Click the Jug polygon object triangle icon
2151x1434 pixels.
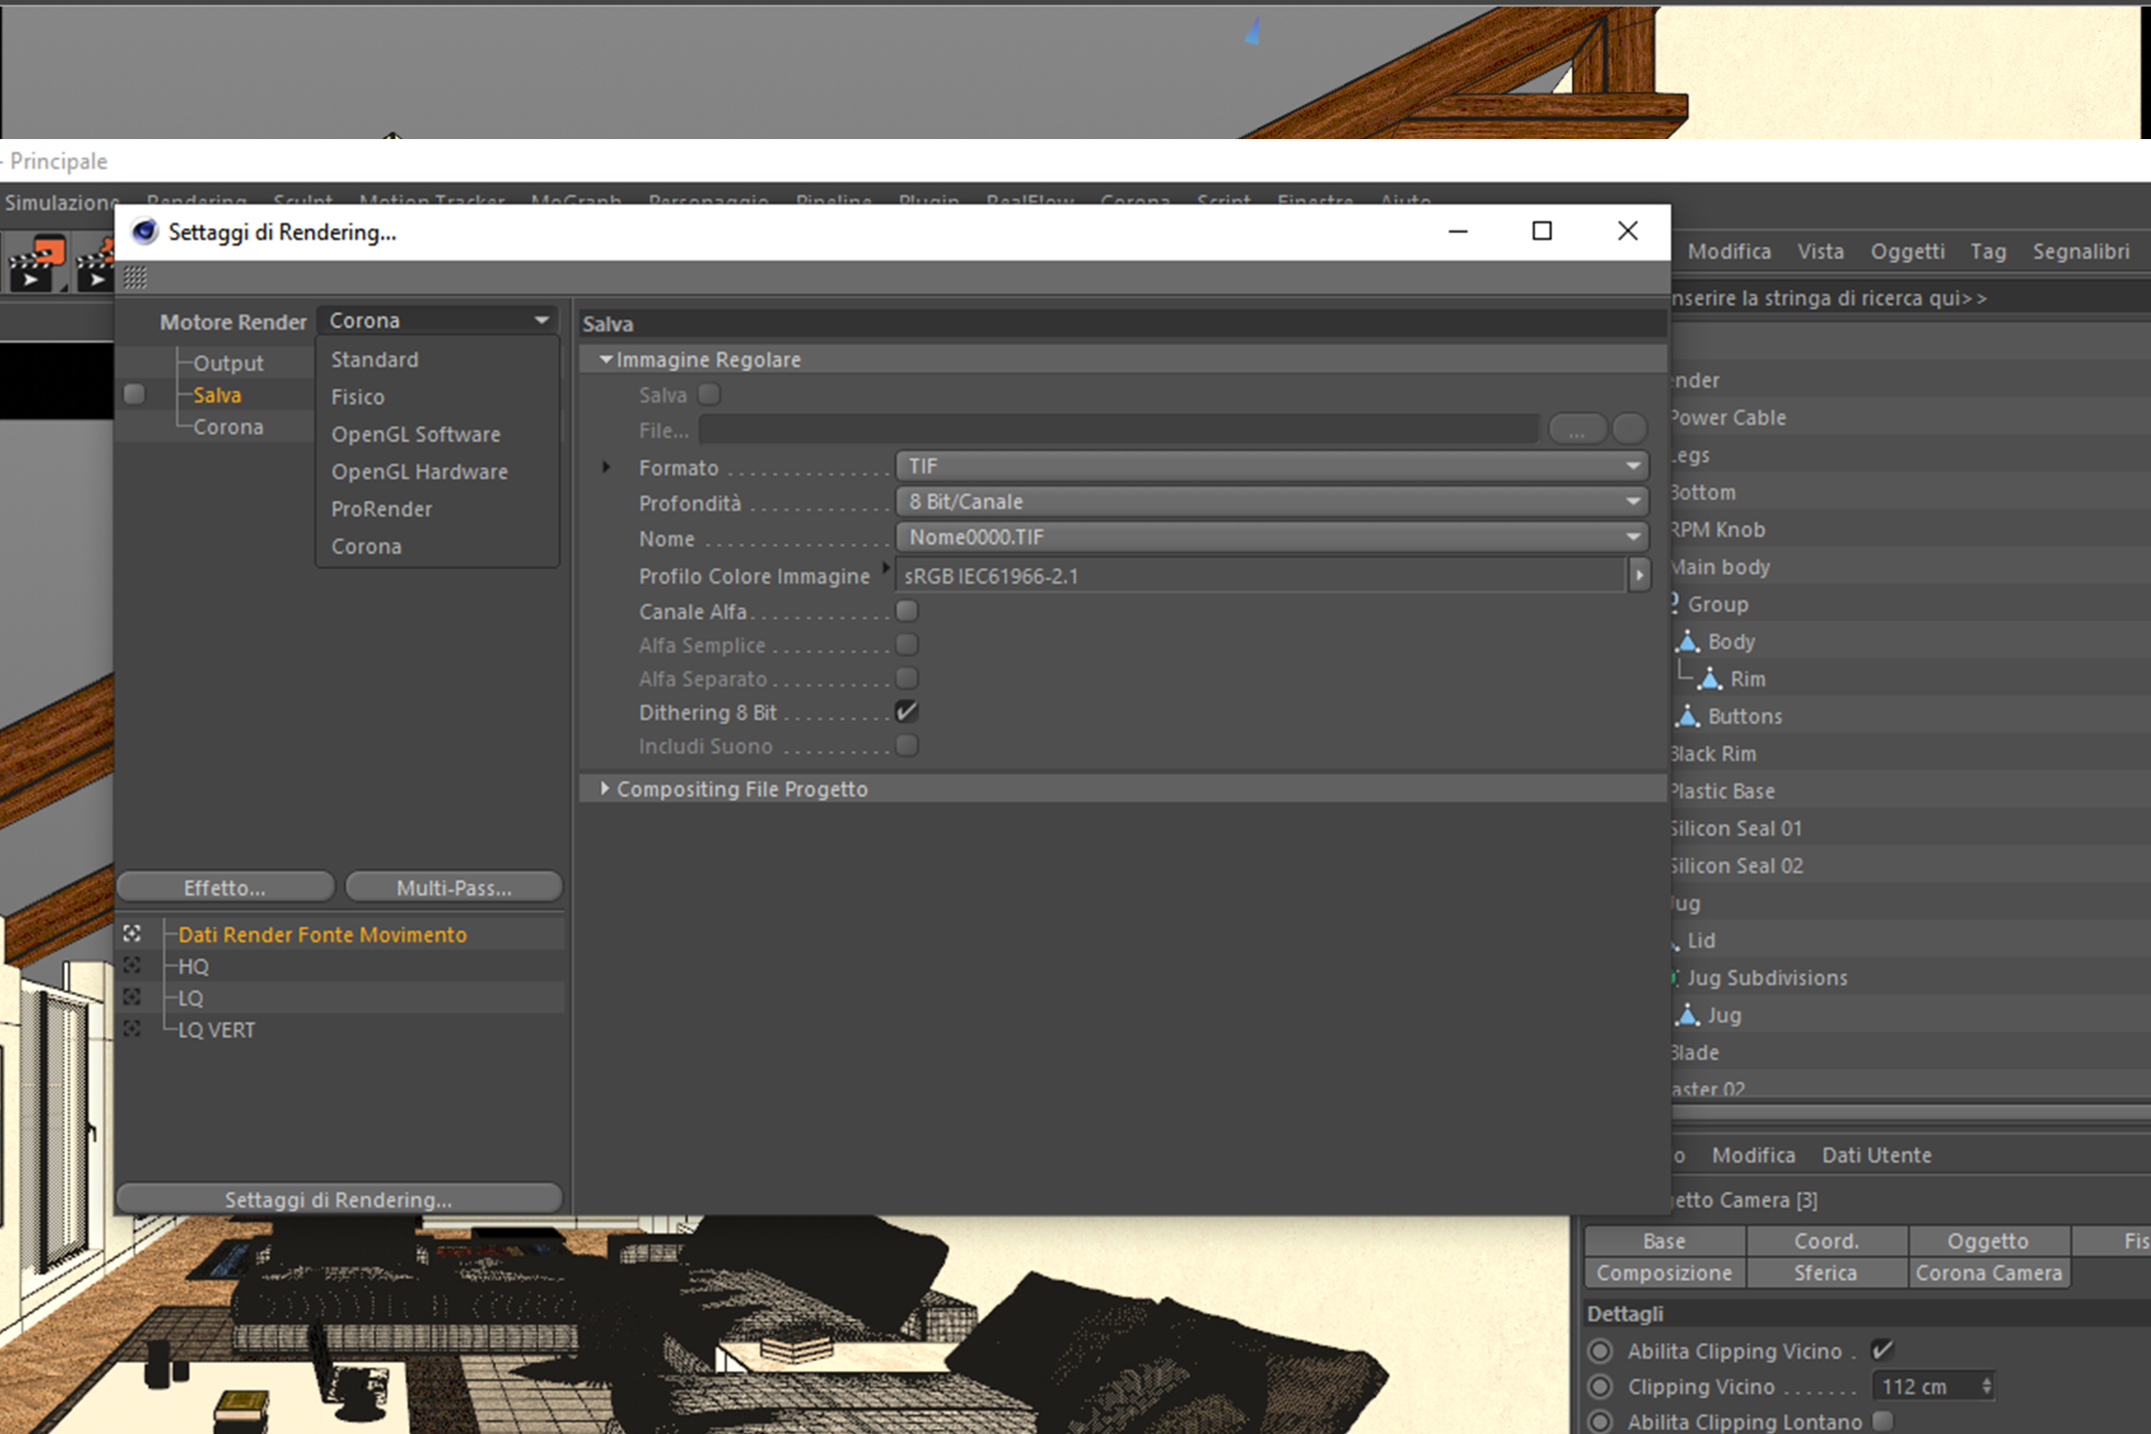point(1689,1015)
